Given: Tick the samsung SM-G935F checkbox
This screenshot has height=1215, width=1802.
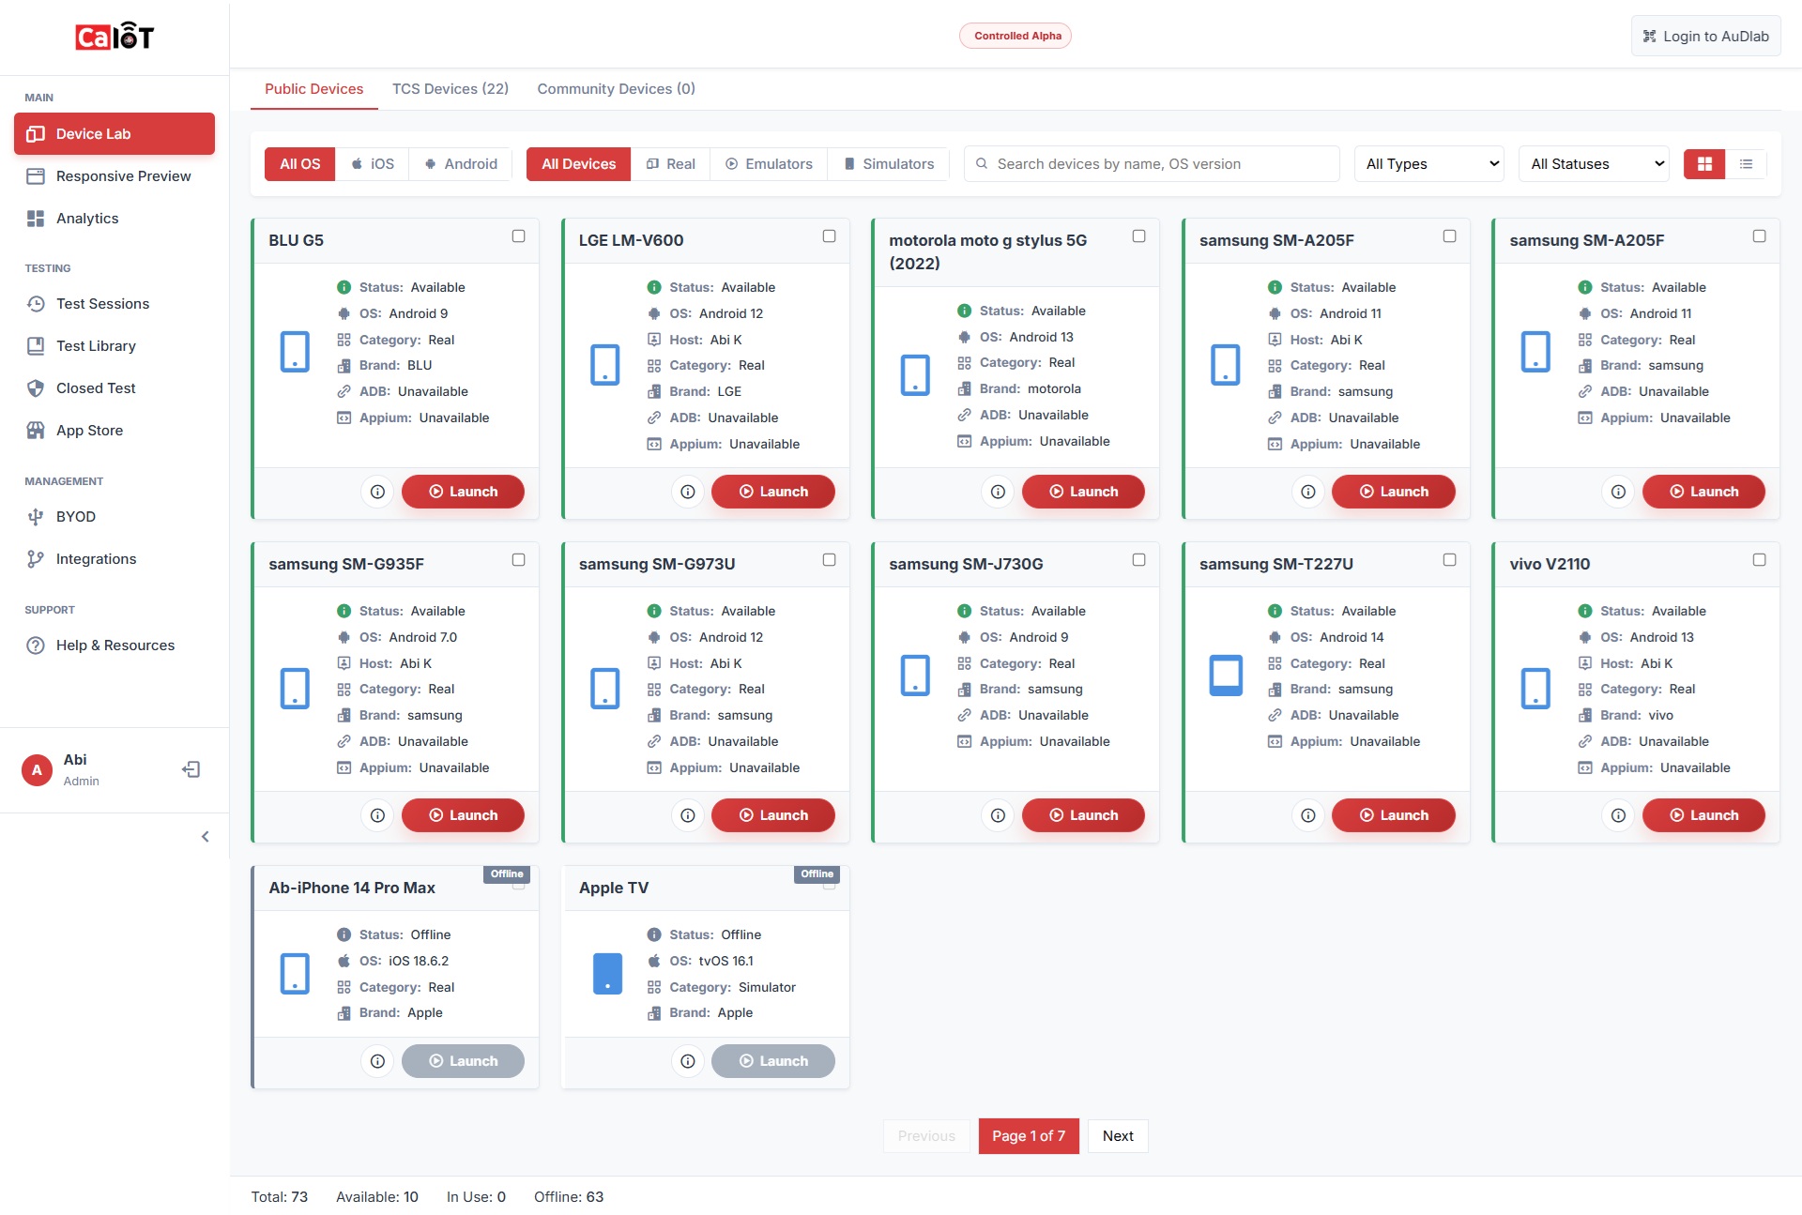Looking at the screenshot, I should pyautogui.click(x=518, y=560).
